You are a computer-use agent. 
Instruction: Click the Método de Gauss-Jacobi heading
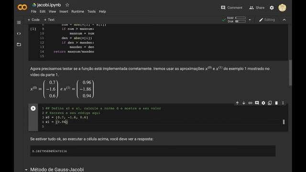pyautogui.click(x=57, y=170)
